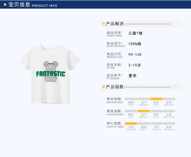
Task: Select the THICK thickness segment
Action: click(x=156, y=111)
